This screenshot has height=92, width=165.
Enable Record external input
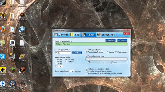coord(87,56)
